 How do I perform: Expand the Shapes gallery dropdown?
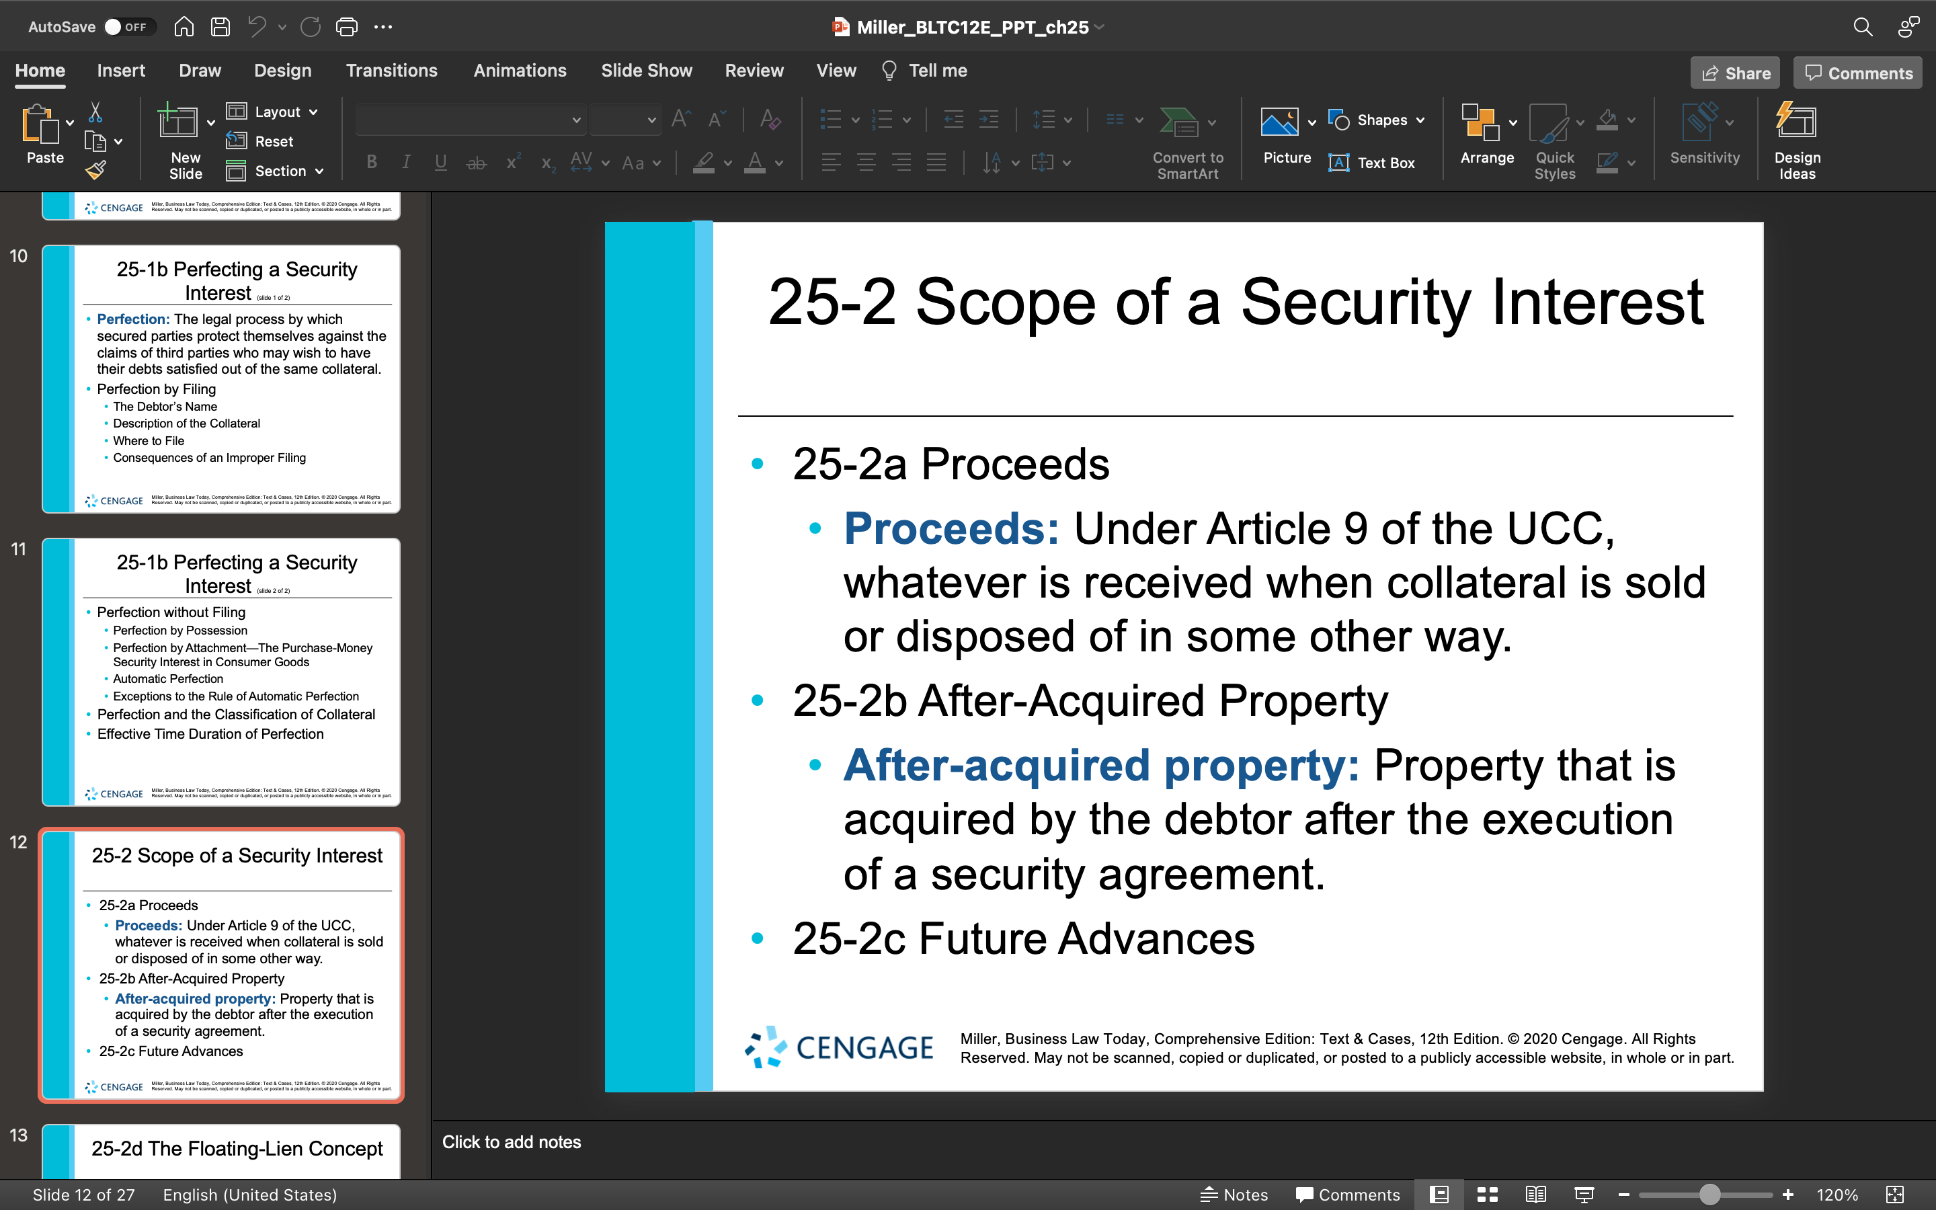coord(1377,120)
